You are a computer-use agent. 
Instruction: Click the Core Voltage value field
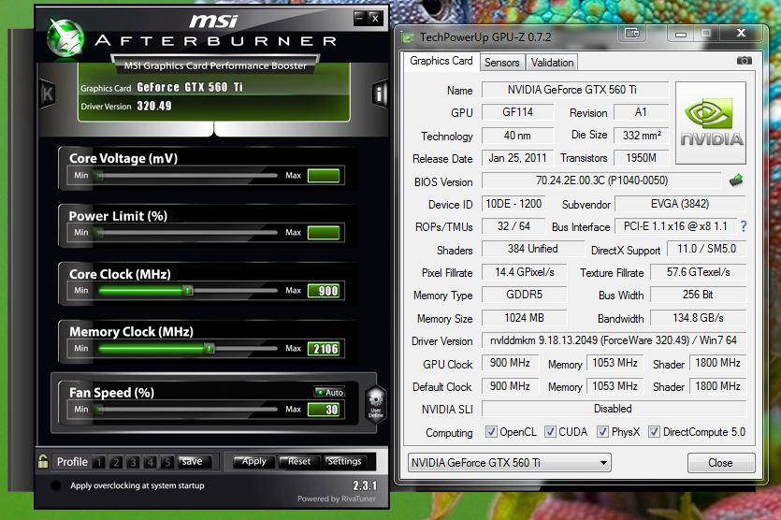click(x=324, y=176)
